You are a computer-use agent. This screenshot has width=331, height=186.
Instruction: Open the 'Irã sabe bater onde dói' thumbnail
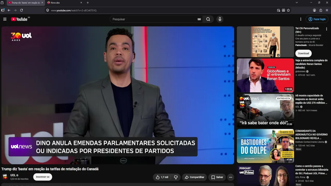265,111
